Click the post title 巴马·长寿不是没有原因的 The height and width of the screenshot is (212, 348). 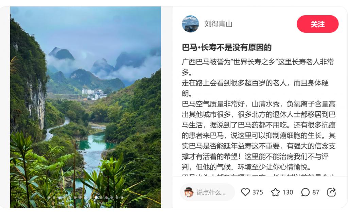(227, 47)
